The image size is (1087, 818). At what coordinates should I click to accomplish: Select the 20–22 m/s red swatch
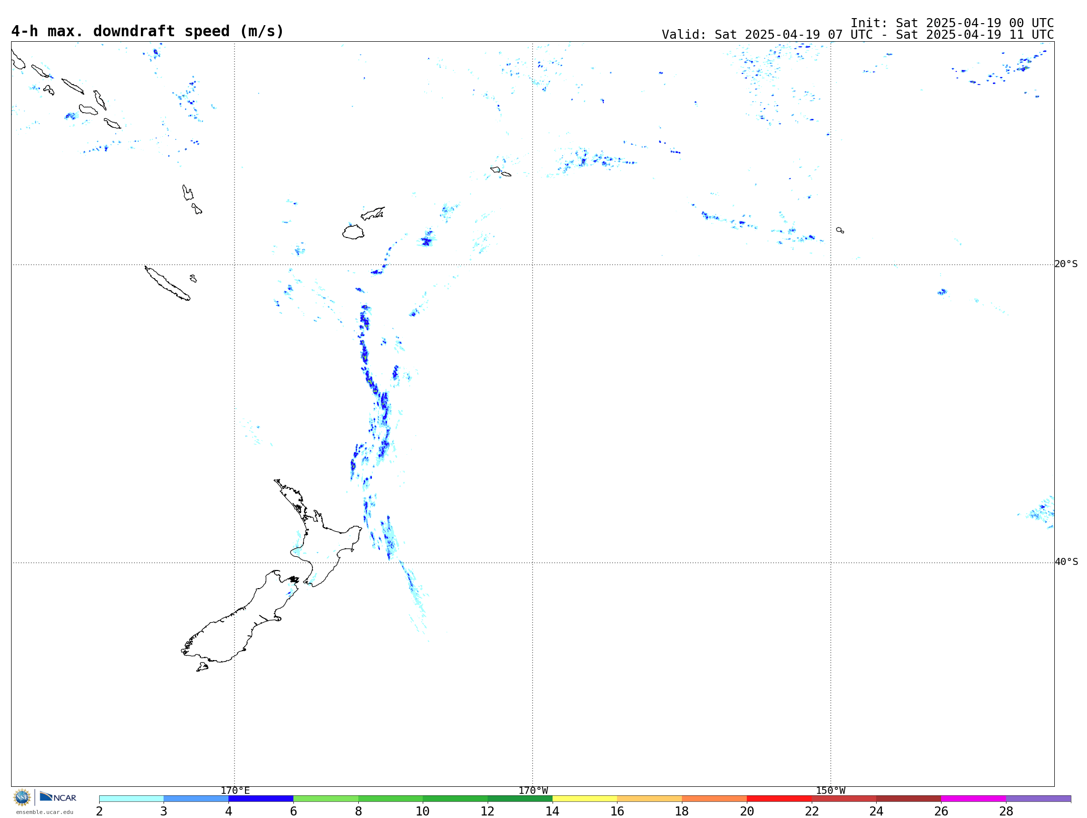pyautogui.click(x=779, y=798)
